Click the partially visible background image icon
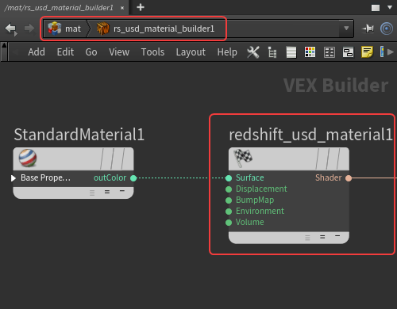397x309 pixels. coord(382,51)
